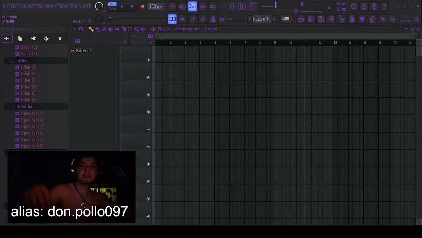Image resolution: width=422 pixels, height=238 pixels.
Task: Select the Slip tool in playlist toolbar
Action: click(117, 29)
